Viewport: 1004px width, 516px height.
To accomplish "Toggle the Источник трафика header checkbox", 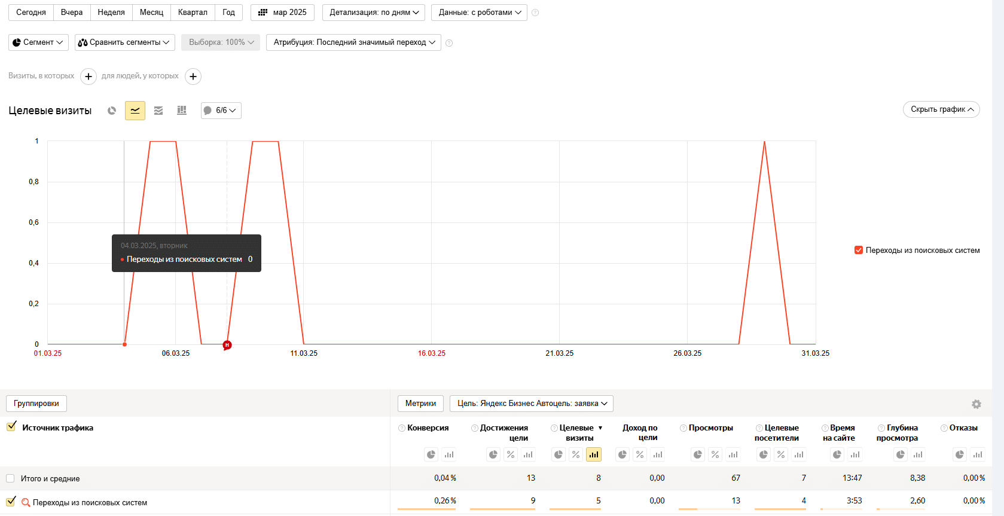I will click(x=11, y=427).
